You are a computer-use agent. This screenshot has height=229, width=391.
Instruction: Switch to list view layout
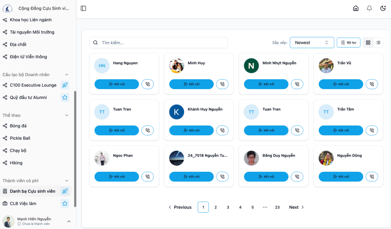pyautogui.click(x=378, y=43)
